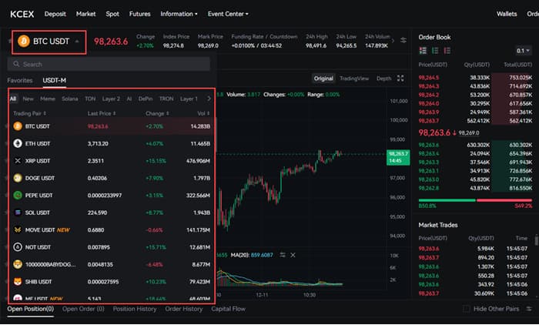The image size is (539, 325).
Task: Click XRP USDT coin icon
Action: [18, 161]
